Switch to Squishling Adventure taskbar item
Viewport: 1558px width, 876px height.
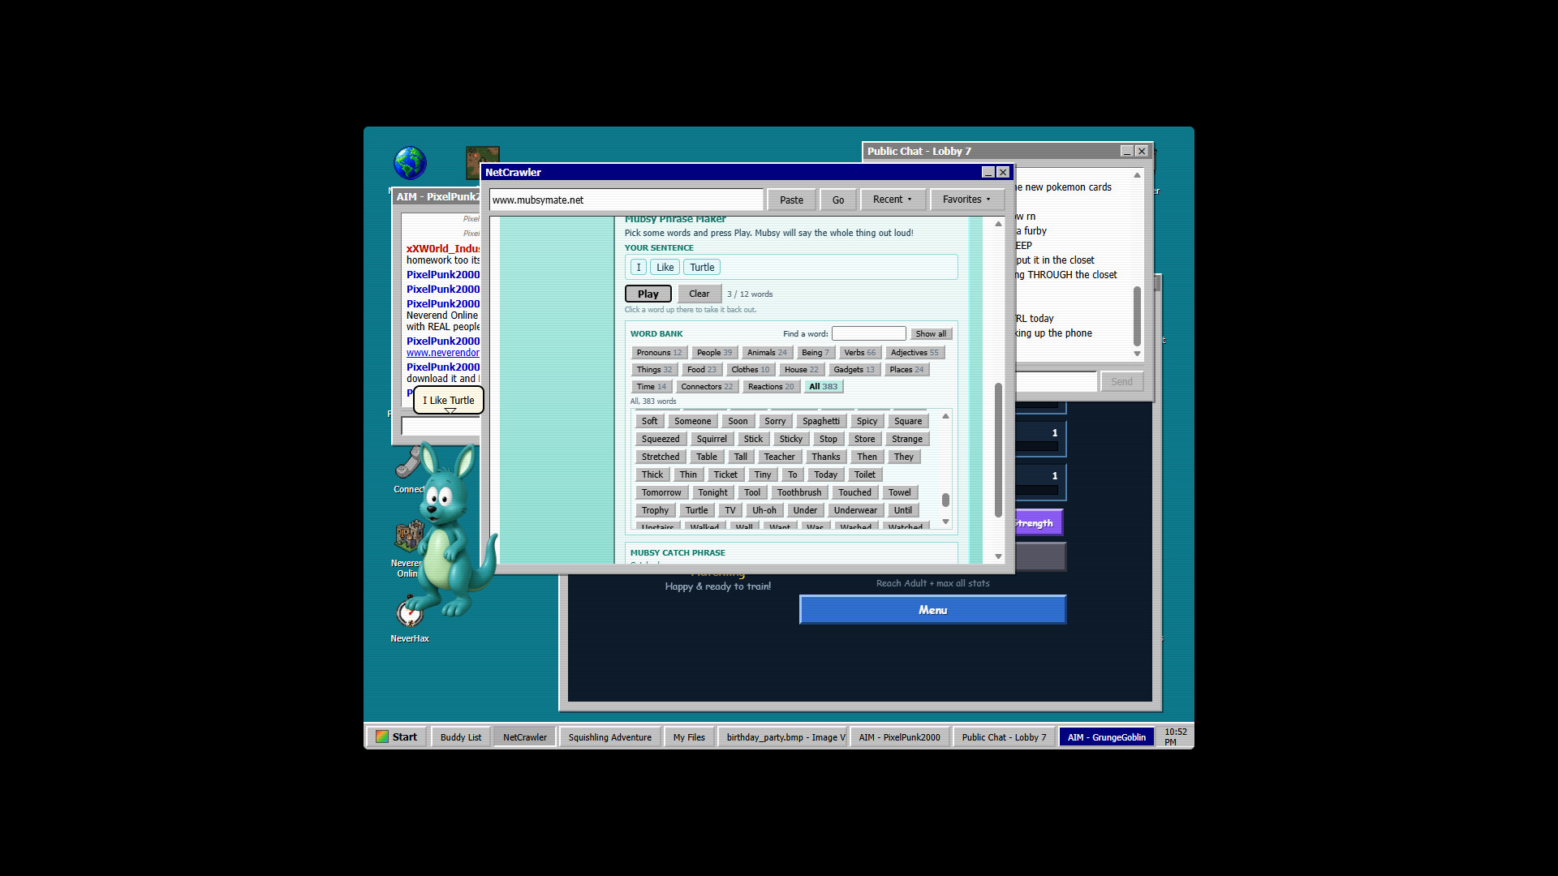click(x=609, y=736)
